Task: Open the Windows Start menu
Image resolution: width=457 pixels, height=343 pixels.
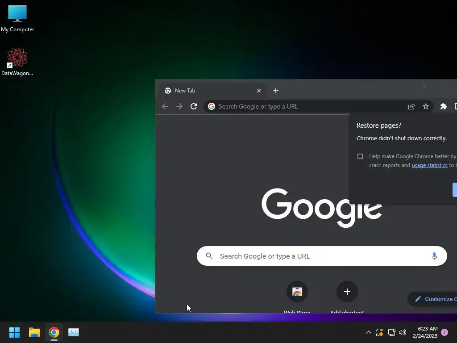Action: click(14, 332)
